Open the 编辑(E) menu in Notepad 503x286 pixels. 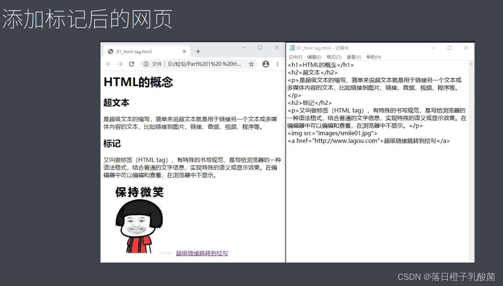pyautogui.click(x=314, y=57)
